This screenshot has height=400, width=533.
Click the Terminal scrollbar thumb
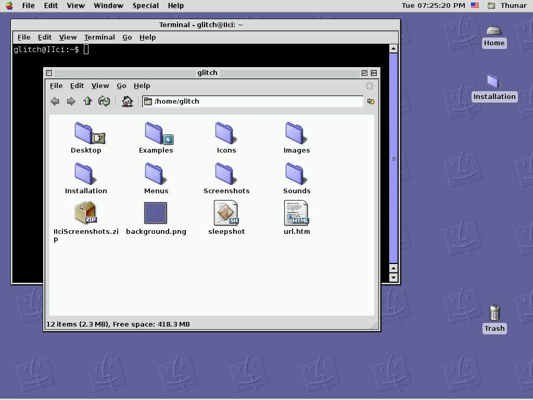pos(394,158)
